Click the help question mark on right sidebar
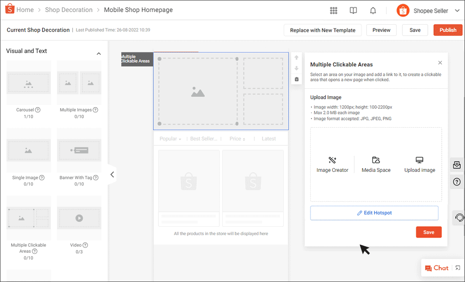 click(457, 182)
